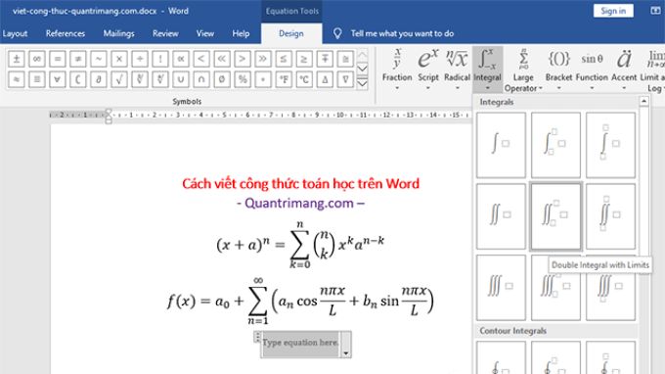The image size is (665, 374).
Task: Click Integrals gallery scroll-up arrow
Action: coord(643,102)
